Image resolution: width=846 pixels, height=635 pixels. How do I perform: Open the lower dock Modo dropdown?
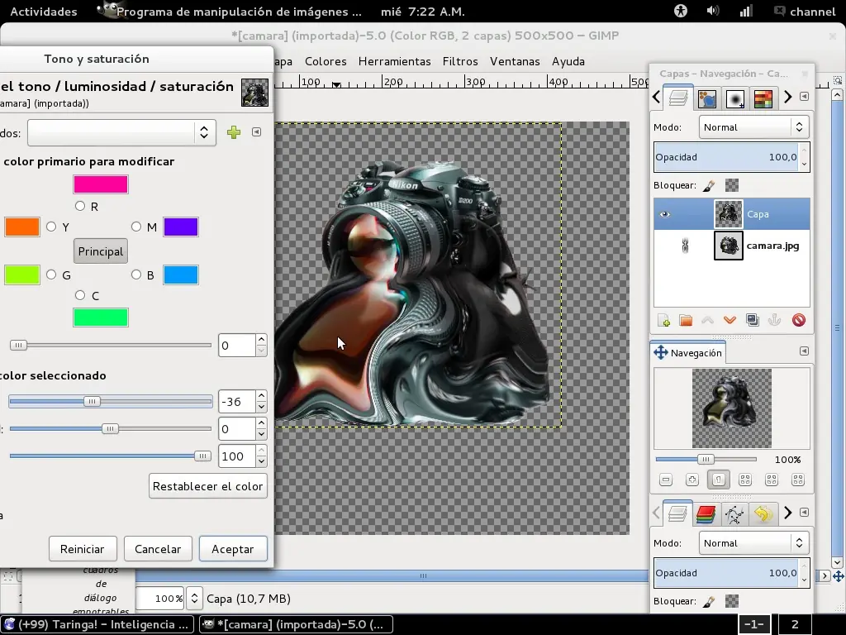click(x=753, y=543)
